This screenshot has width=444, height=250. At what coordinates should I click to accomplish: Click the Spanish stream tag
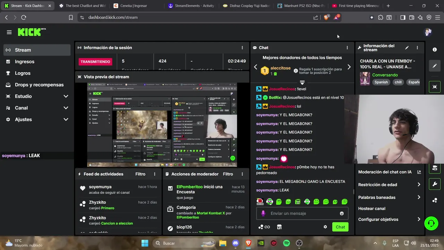pos(381,82)
